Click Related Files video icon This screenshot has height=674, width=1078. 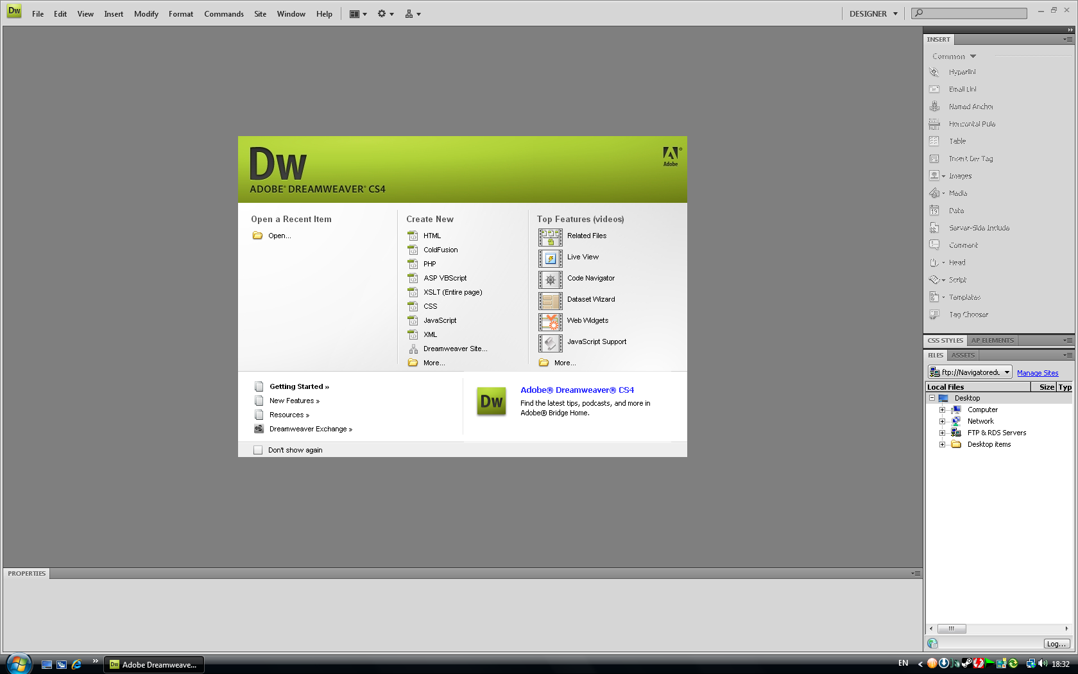(551, 237)
